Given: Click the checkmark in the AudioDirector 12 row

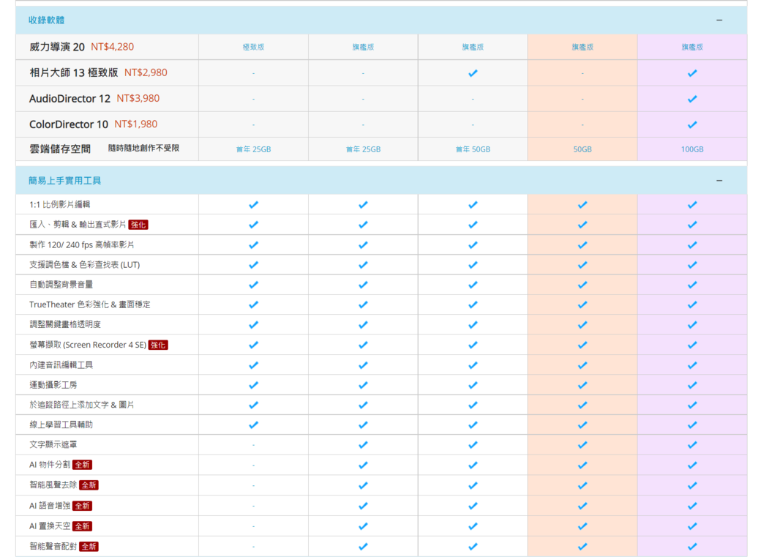Looking at the screenshot, I should [x=692, y=99].
